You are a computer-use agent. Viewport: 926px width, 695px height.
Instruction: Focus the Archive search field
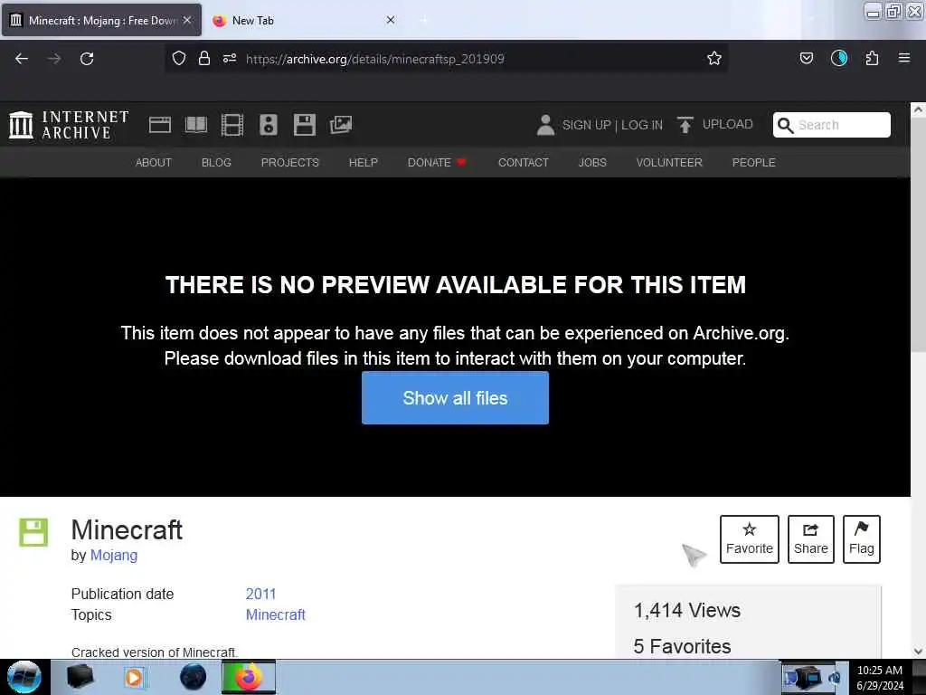[x=832, y=125]
